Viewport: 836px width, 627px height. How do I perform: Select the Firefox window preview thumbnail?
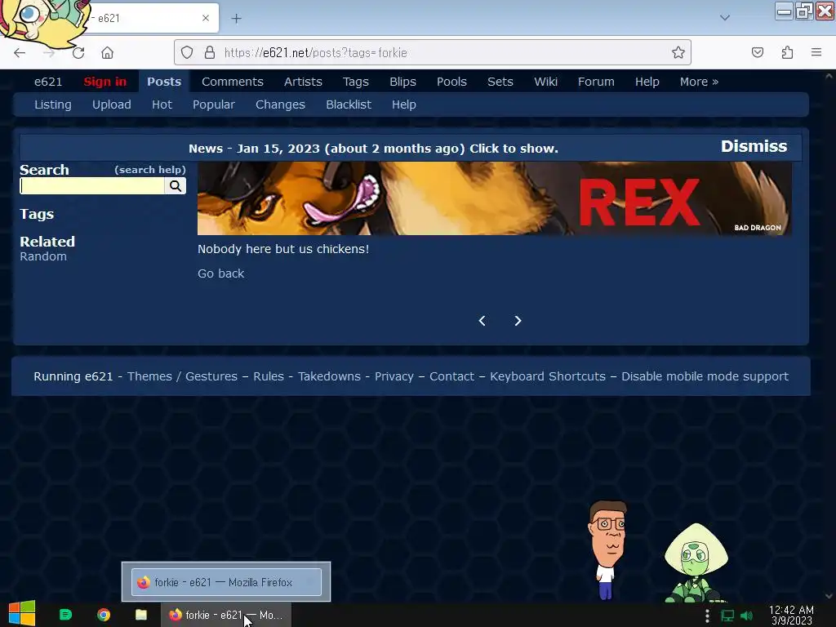pyautogui.click(x=226, y=581)
